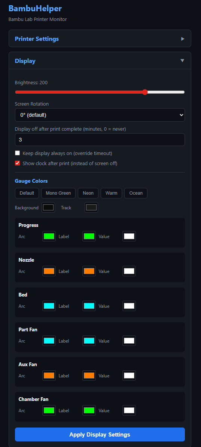Apply the Mono Green color preset
This screenshot has width=201, height=447.
pos(58,193)
